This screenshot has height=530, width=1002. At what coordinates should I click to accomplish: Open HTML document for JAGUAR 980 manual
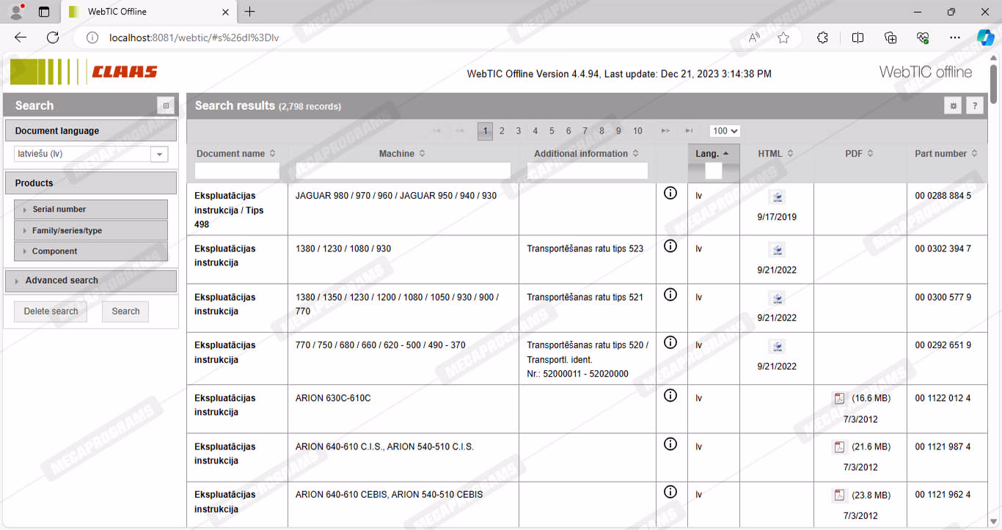[x=777, y=197]
